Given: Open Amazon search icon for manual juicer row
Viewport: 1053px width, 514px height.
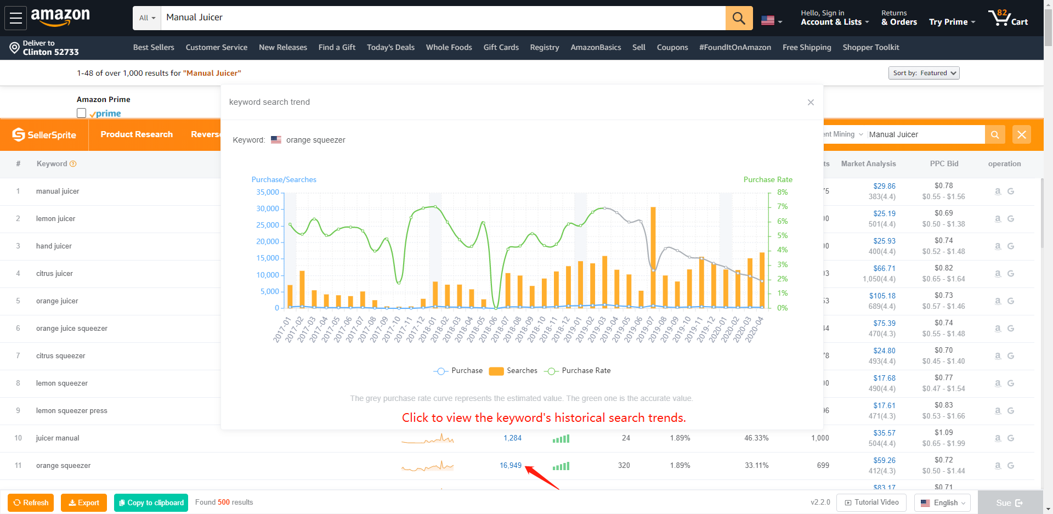Looking at the screenshot, I should (x=998, y=191).
